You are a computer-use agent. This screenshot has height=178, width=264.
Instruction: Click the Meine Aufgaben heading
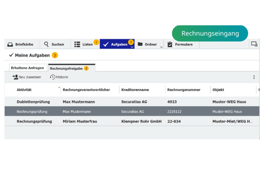[32, 55]
